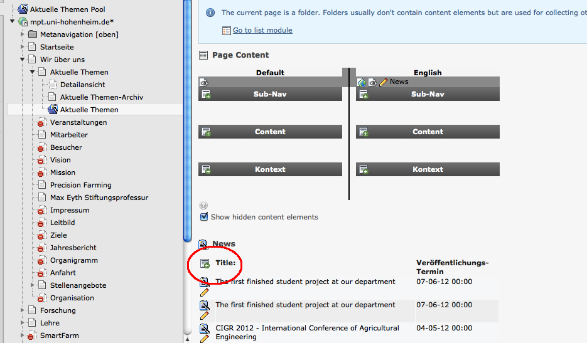Expand the Stellenangebote tree node
This screenshot has height=343, width=587.
[33, 285]
